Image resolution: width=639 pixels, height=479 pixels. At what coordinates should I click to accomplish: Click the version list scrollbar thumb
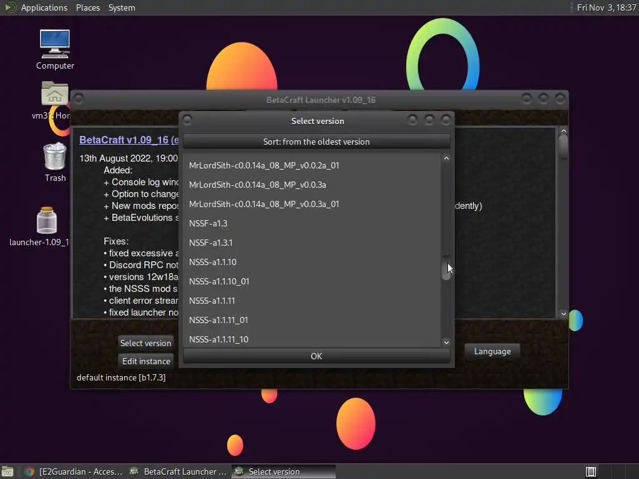[x=446, y=268]
